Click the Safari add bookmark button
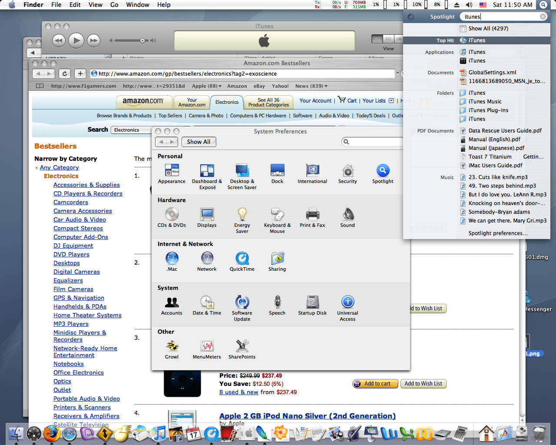556x445 pixels. click(x=80, y=73)
